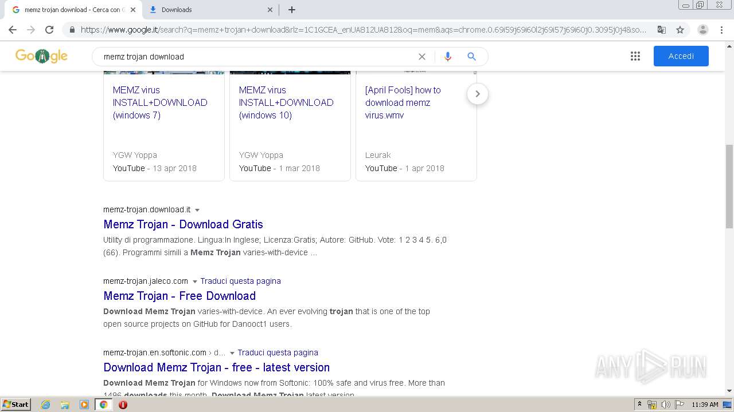The height and width of the screenshot is (412, 734).
Task: Click the memz-trojan.download.it URL text
Action: 147,209
